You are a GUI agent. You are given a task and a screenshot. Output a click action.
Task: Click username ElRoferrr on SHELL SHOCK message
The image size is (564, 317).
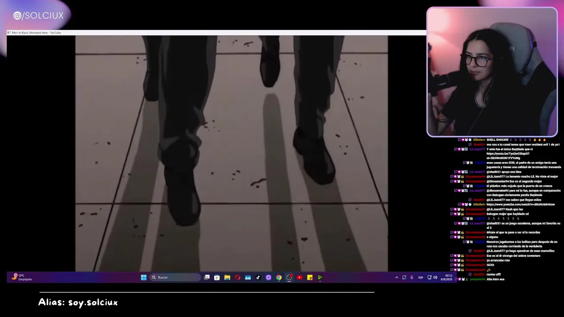coord(479,140)
